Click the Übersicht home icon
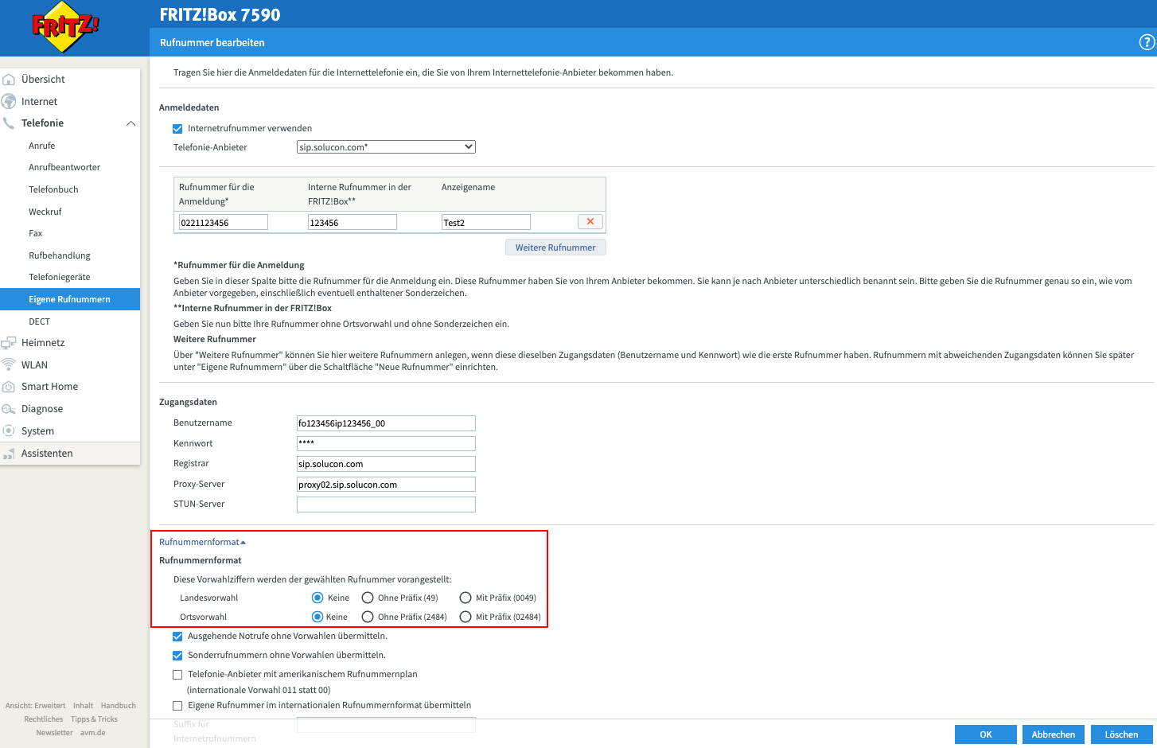 [x=9, y=80]
